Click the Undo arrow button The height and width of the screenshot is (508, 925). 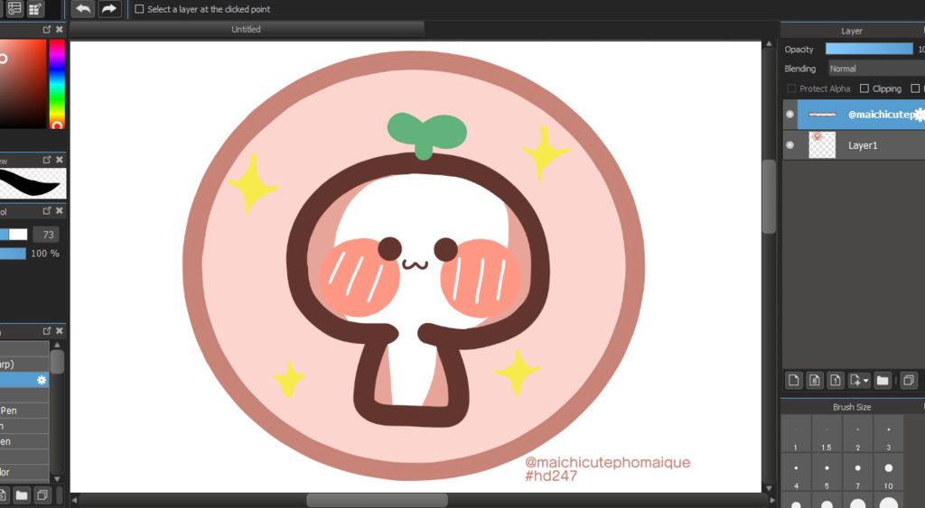[83, 9]
